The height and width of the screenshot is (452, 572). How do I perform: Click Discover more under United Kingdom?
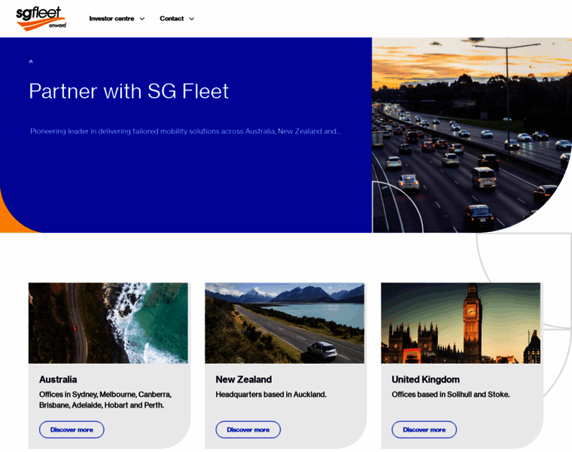pos(424,429)
